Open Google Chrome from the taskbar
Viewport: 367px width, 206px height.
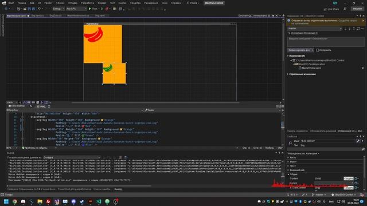pos(15,201)
